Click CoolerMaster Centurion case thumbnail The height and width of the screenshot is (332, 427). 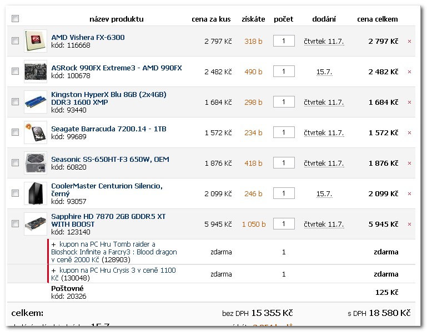pyautogui.click(x=36, y=193)
